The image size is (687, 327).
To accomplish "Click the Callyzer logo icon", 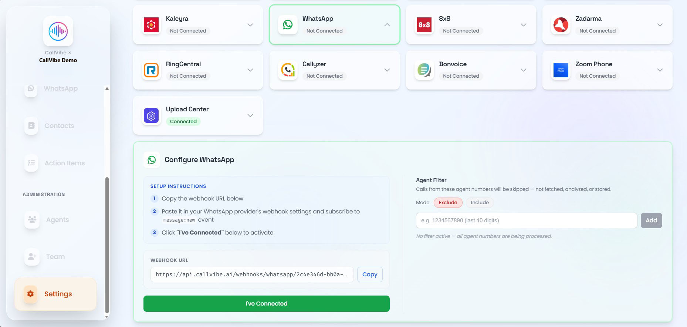I will [x=288, y=70].
